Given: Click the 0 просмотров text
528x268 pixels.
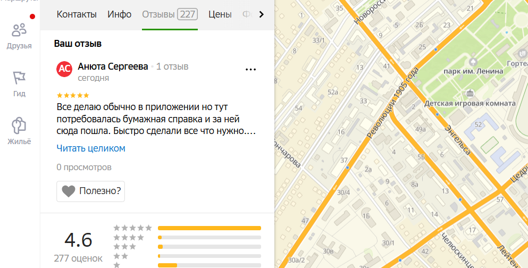Looking at the screenshot, I should (84, 167).
